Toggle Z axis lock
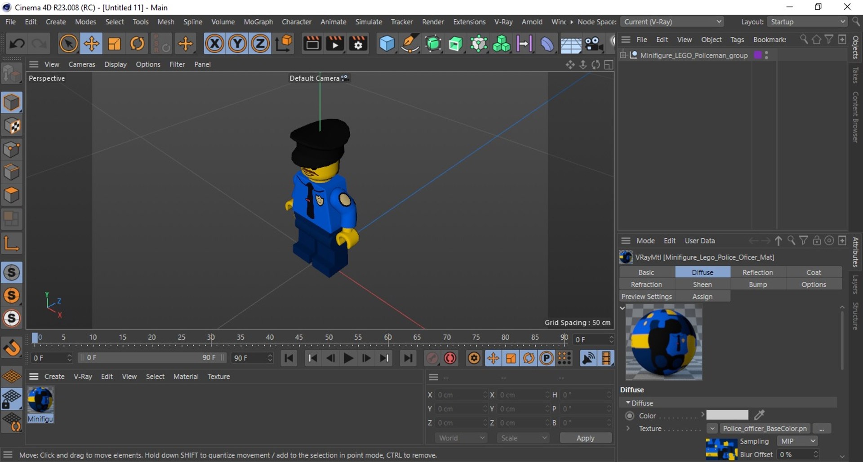 pos(260,44)
